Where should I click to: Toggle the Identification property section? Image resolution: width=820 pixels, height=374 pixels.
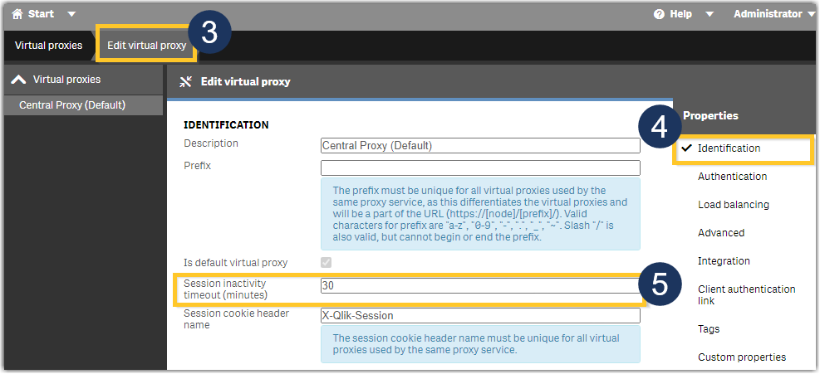coord(729,148)
